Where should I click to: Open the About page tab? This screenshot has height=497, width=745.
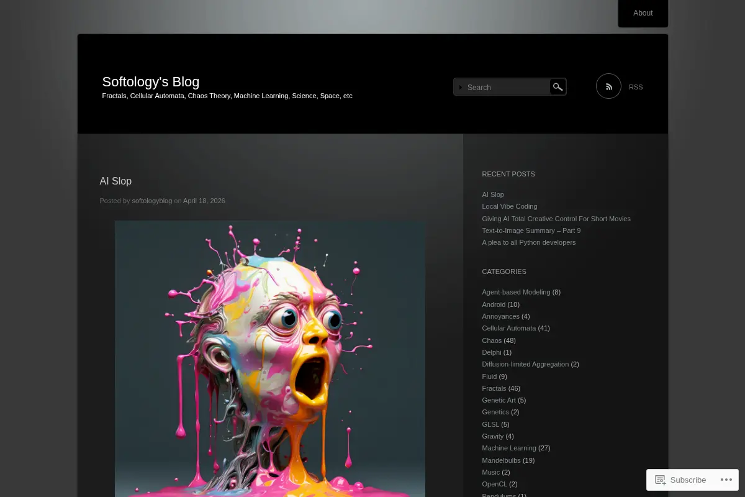(x=643, y=13)
